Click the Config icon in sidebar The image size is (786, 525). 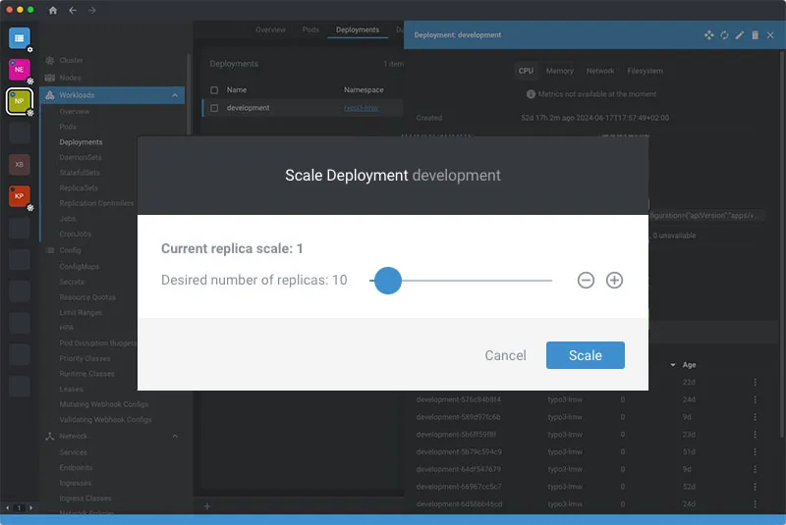point(50,250)
